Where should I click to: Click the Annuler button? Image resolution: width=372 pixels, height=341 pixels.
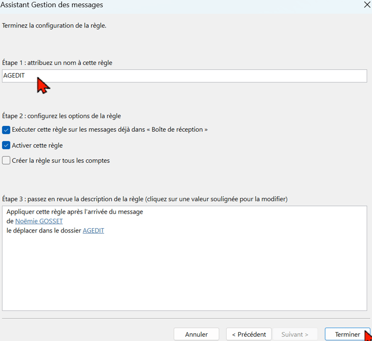coord(197,334)
